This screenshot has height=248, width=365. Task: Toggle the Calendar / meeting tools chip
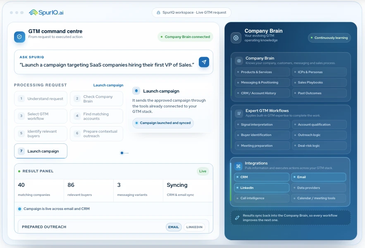[318, 198]
